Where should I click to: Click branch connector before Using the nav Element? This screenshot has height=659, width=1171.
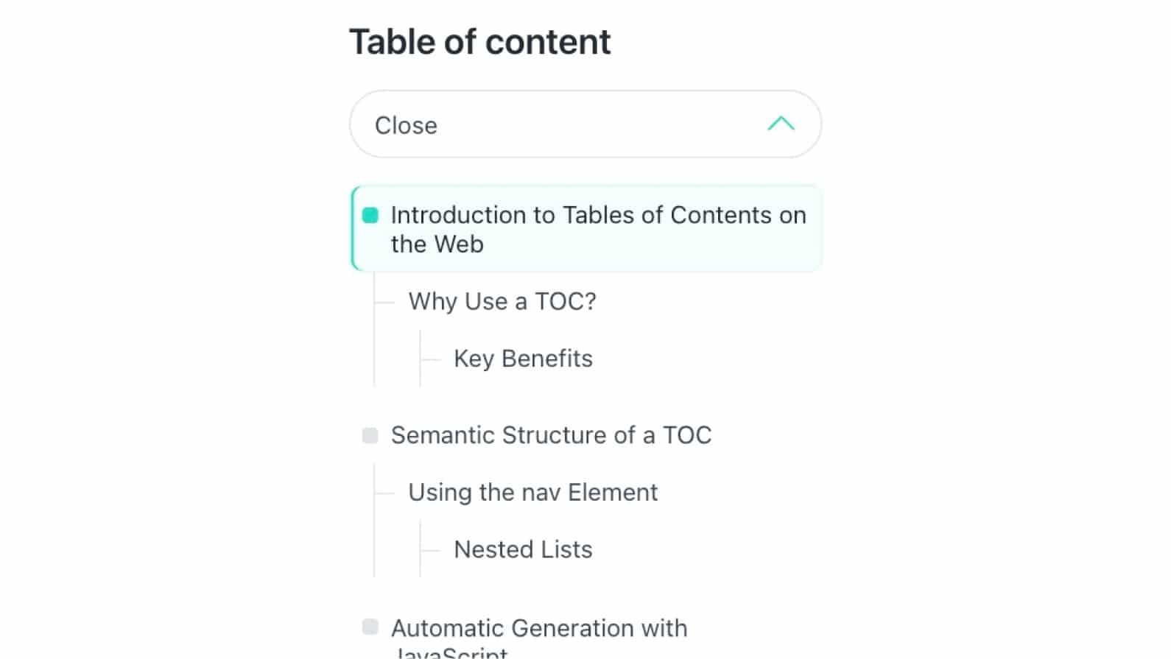click(x=384, y=493)
